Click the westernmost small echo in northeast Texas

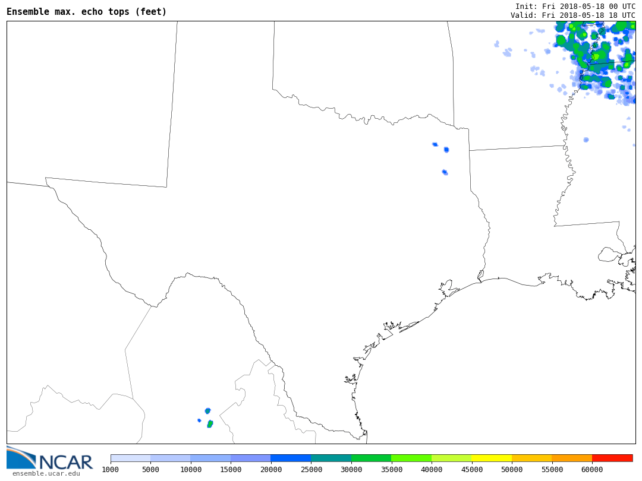point(435,144)
